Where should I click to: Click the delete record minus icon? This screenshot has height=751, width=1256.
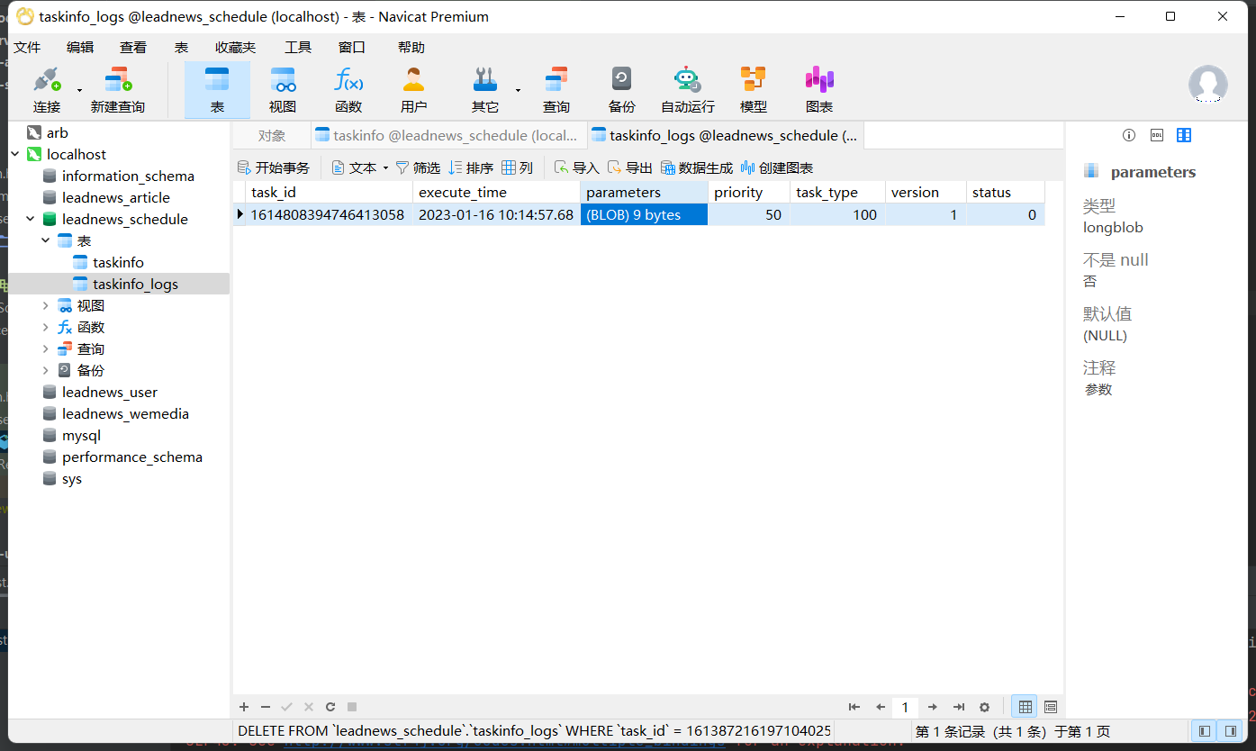266,707
